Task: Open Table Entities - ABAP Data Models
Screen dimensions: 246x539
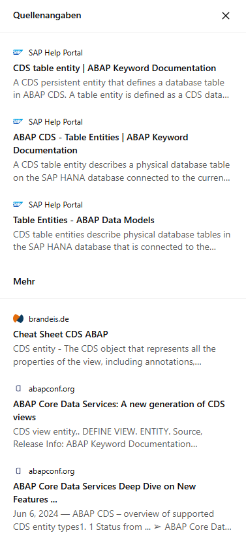Action: (84, 220)
